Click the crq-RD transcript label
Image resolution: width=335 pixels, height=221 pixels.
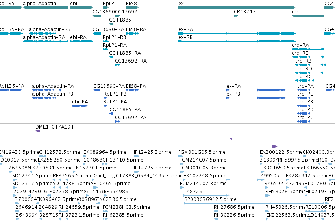tap(304, 69)
